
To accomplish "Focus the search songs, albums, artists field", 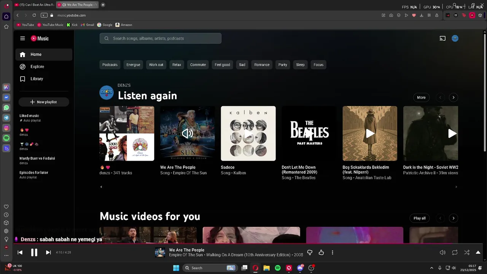I will (161, 38).
